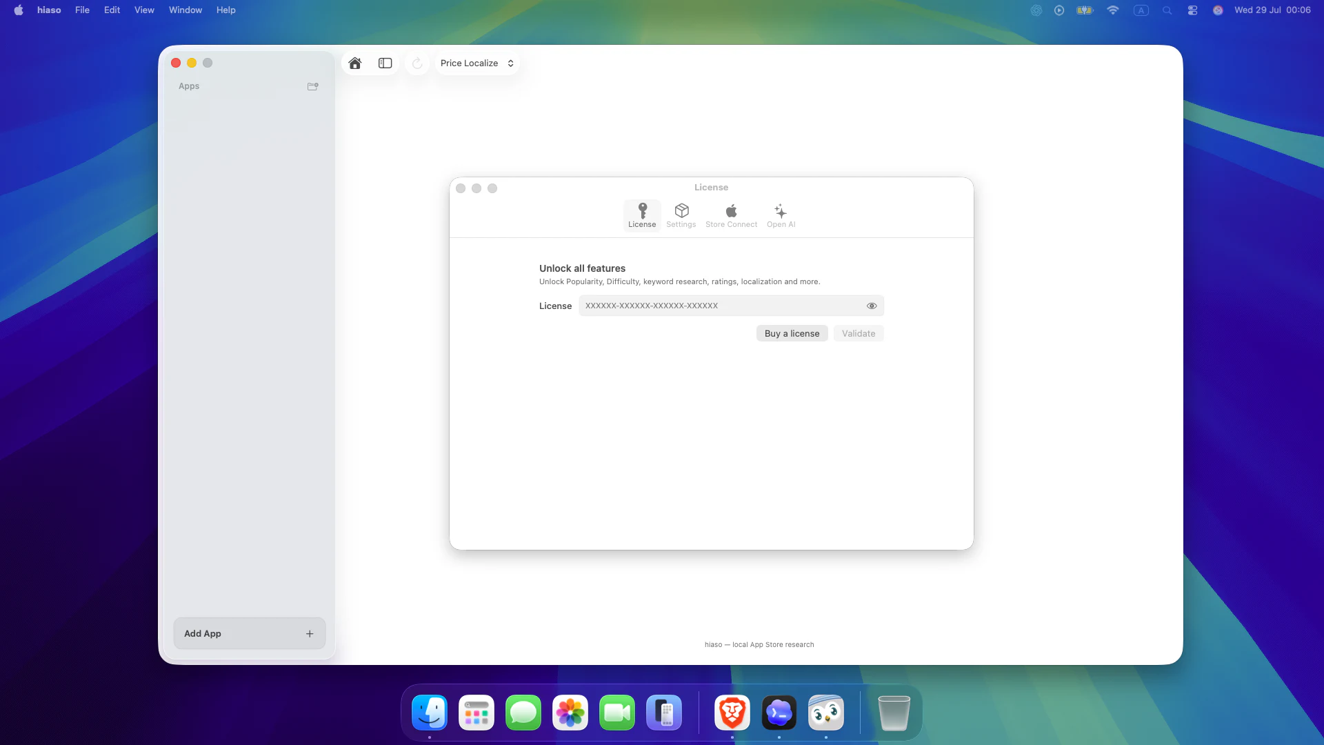Open Photos from the Dock
Screen dimensions: 1324x745
point(570,713)
